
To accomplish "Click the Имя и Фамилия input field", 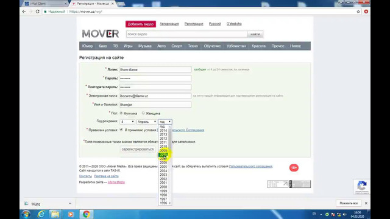I will tap(155, 105).
